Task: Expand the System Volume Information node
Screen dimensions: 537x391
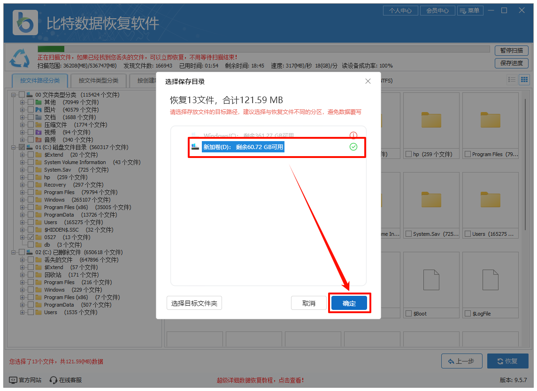Action: [22, 162]
